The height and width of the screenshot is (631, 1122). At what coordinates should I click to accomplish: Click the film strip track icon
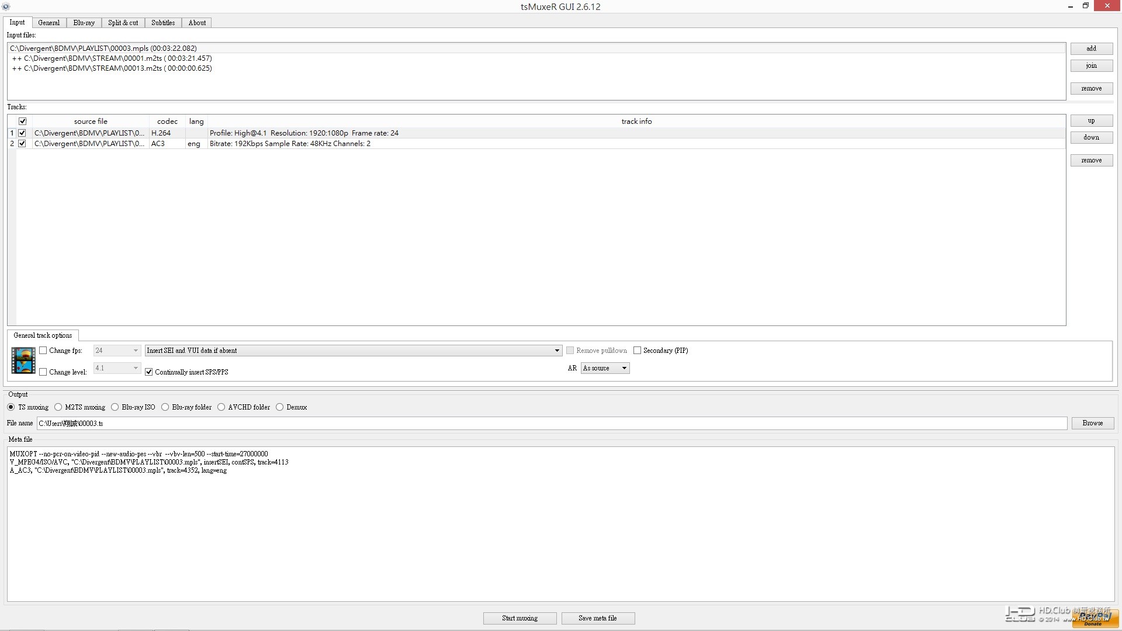(23, 360)
